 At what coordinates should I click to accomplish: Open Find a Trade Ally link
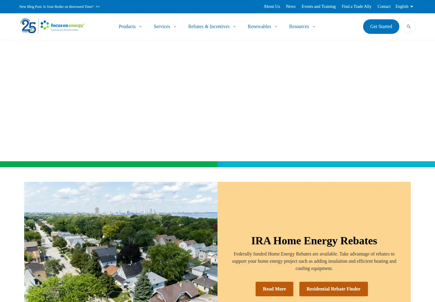[x=356, y=6]
